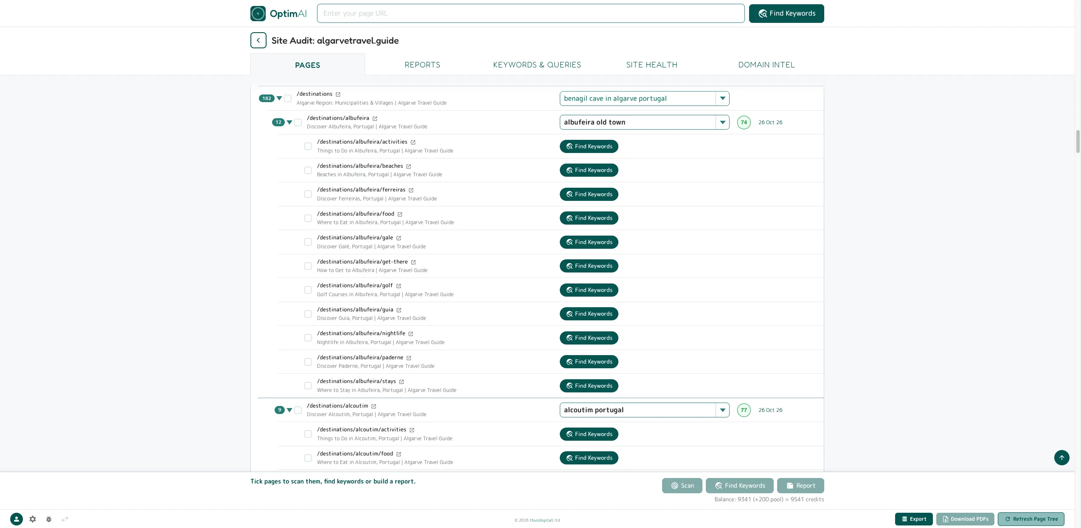Tick the /destinations/alcoutim/food checkbox

point(308,458)
